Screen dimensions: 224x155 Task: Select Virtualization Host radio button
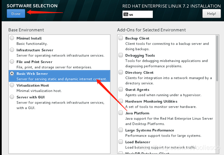[x=12, y=85]
